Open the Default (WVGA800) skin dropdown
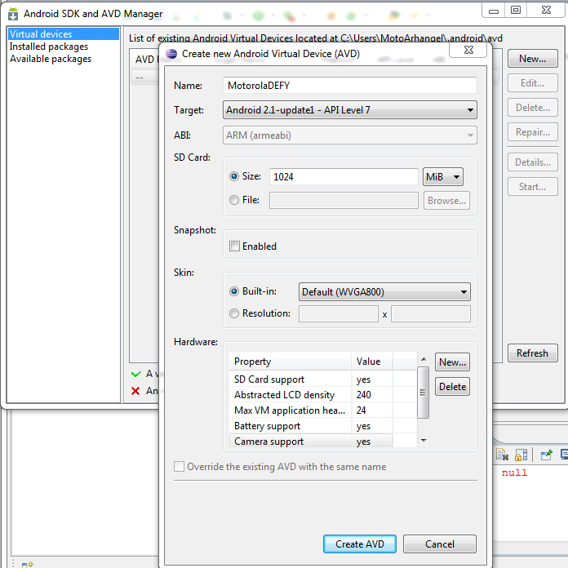 (384, 292)
